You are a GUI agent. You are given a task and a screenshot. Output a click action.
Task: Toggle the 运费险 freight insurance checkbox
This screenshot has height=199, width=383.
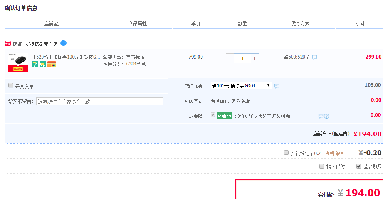pos(213,115)
